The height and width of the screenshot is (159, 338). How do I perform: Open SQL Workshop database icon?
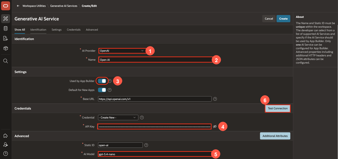pos(6,29)
